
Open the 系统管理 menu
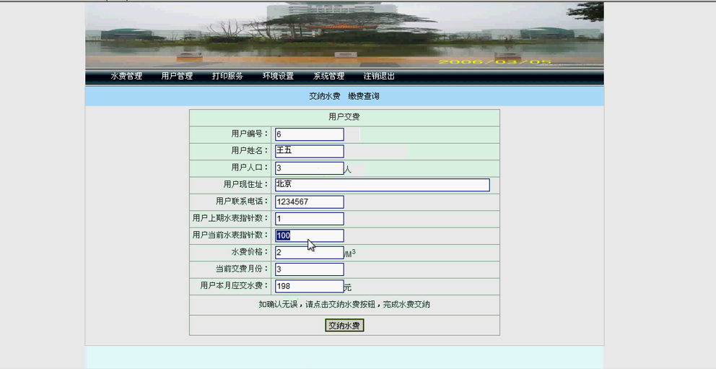[x=329, y=77]
